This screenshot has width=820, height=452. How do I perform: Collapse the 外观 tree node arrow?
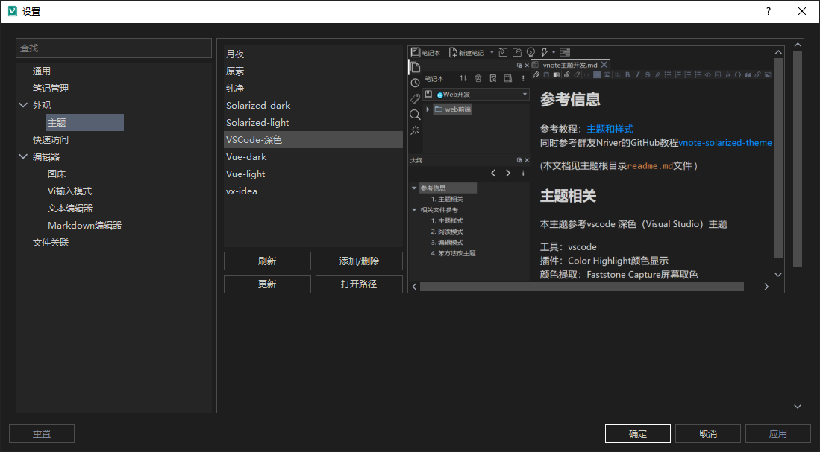coord(23,105)
